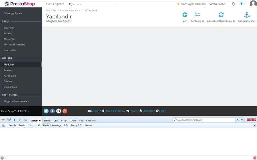Select the Cookies console filter
This screenshot has height=160, width=257.
coord(89,125)
